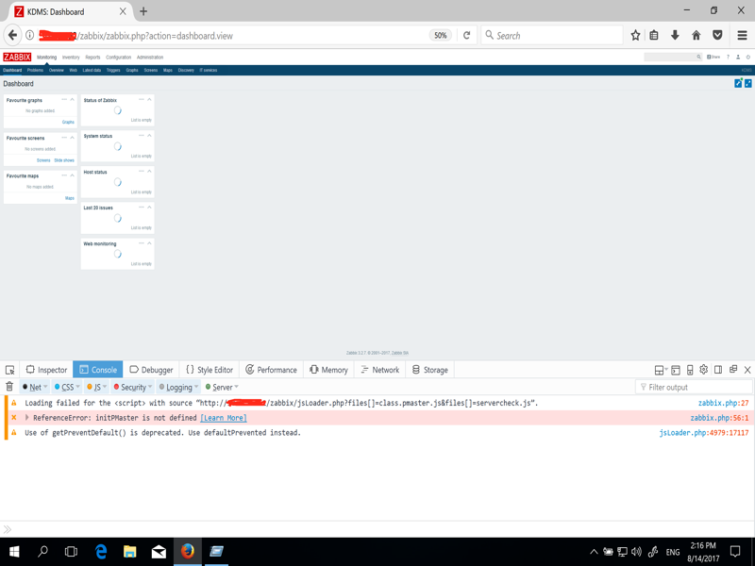Open the Firefox hamburger menu

(x=742, y=35)
